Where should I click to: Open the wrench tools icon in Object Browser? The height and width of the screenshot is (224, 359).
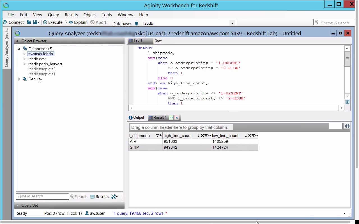(x=114, y=197)
